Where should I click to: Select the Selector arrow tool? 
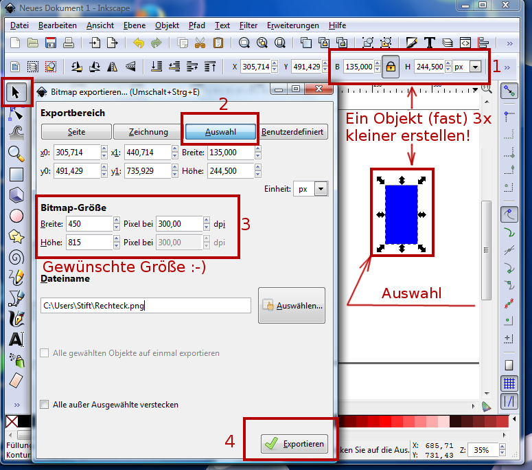(x=16, y=92)
